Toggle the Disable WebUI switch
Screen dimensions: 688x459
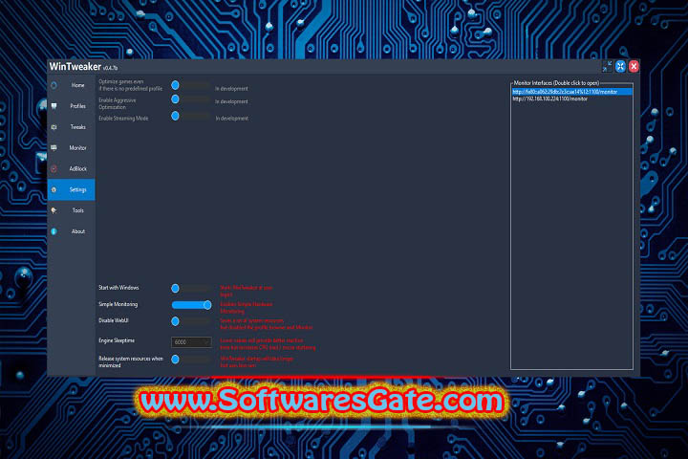pos(191,321)
